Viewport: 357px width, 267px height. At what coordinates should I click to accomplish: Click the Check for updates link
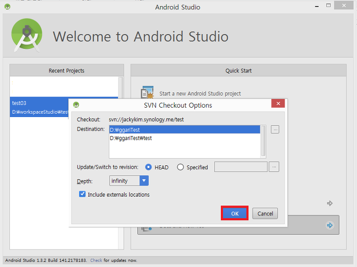click(96, 260)
